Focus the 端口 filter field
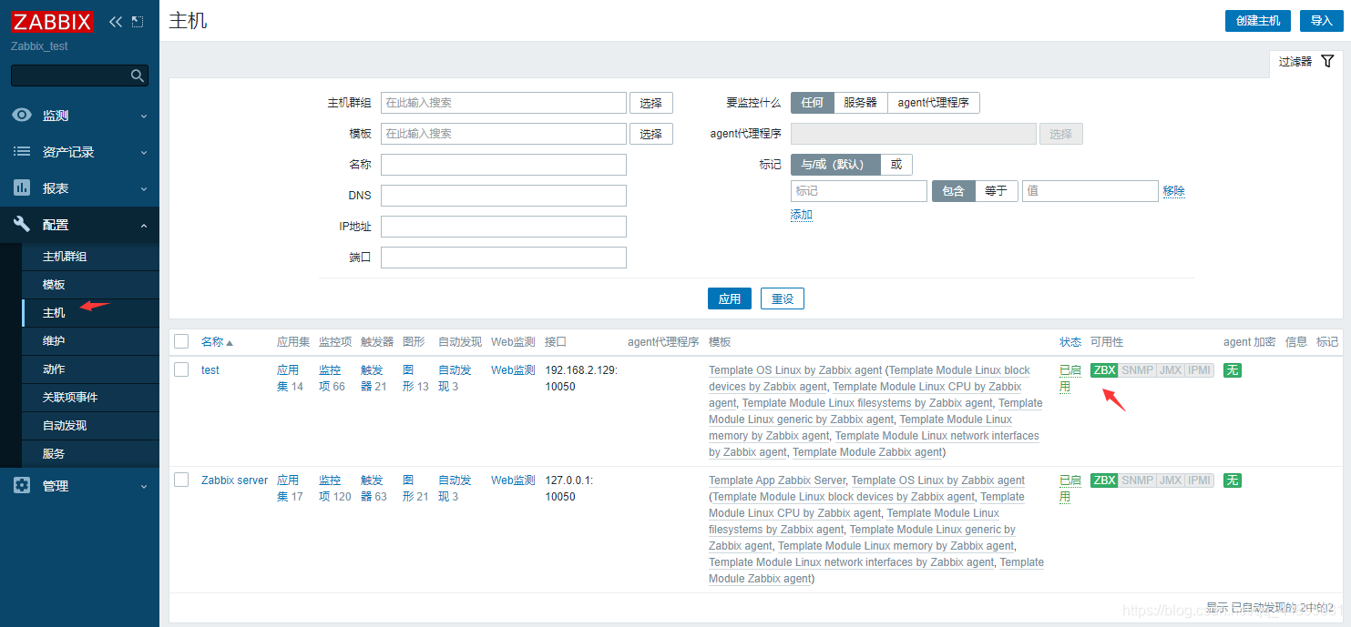Image resolution: width=1351 pixels, height=627 pixels. pos(504,258)
